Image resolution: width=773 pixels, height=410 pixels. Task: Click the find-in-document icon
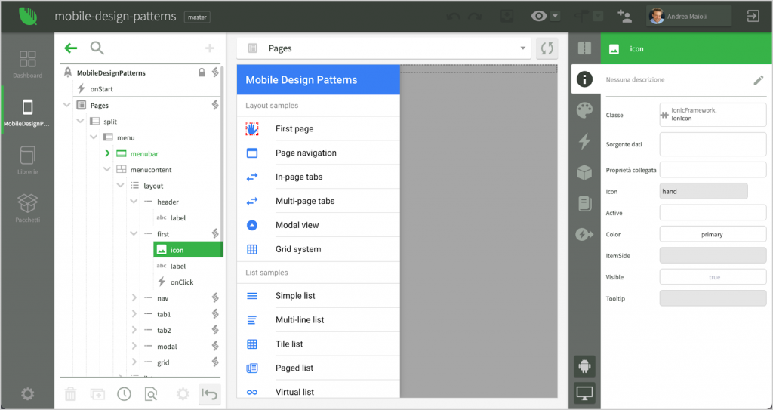(151, 393)
